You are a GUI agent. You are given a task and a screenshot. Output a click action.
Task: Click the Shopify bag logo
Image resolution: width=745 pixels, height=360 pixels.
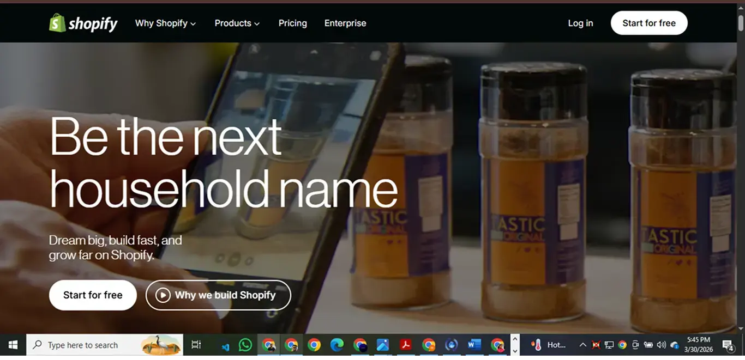pyautogui.click(x=56, y=23)
